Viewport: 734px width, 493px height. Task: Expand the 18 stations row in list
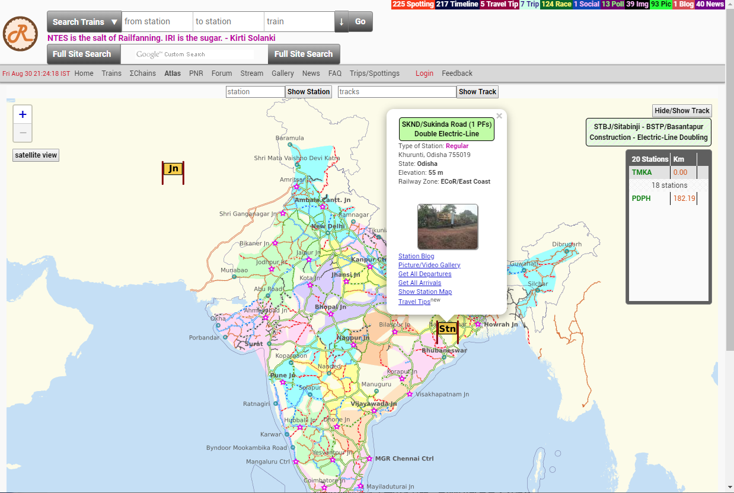click(x=669, y=185)
